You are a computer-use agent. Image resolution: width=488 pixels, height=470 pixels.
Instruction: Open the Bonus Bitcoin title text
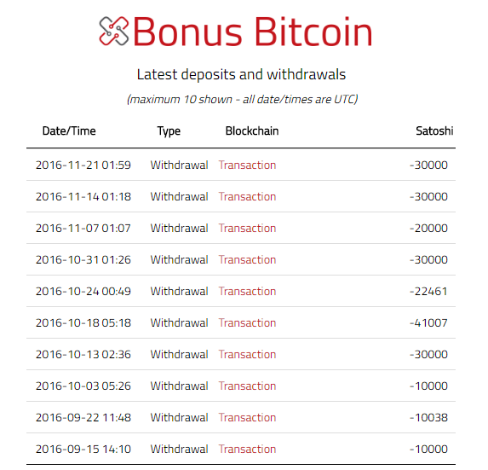(252, 32)
